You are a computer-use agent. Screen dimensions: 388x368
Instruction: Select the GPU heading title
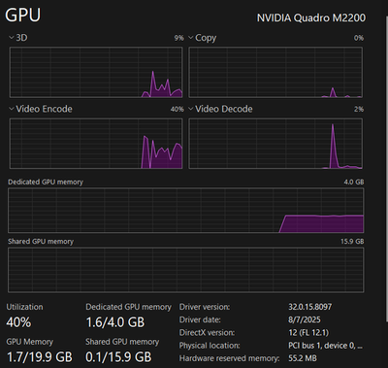23,15
